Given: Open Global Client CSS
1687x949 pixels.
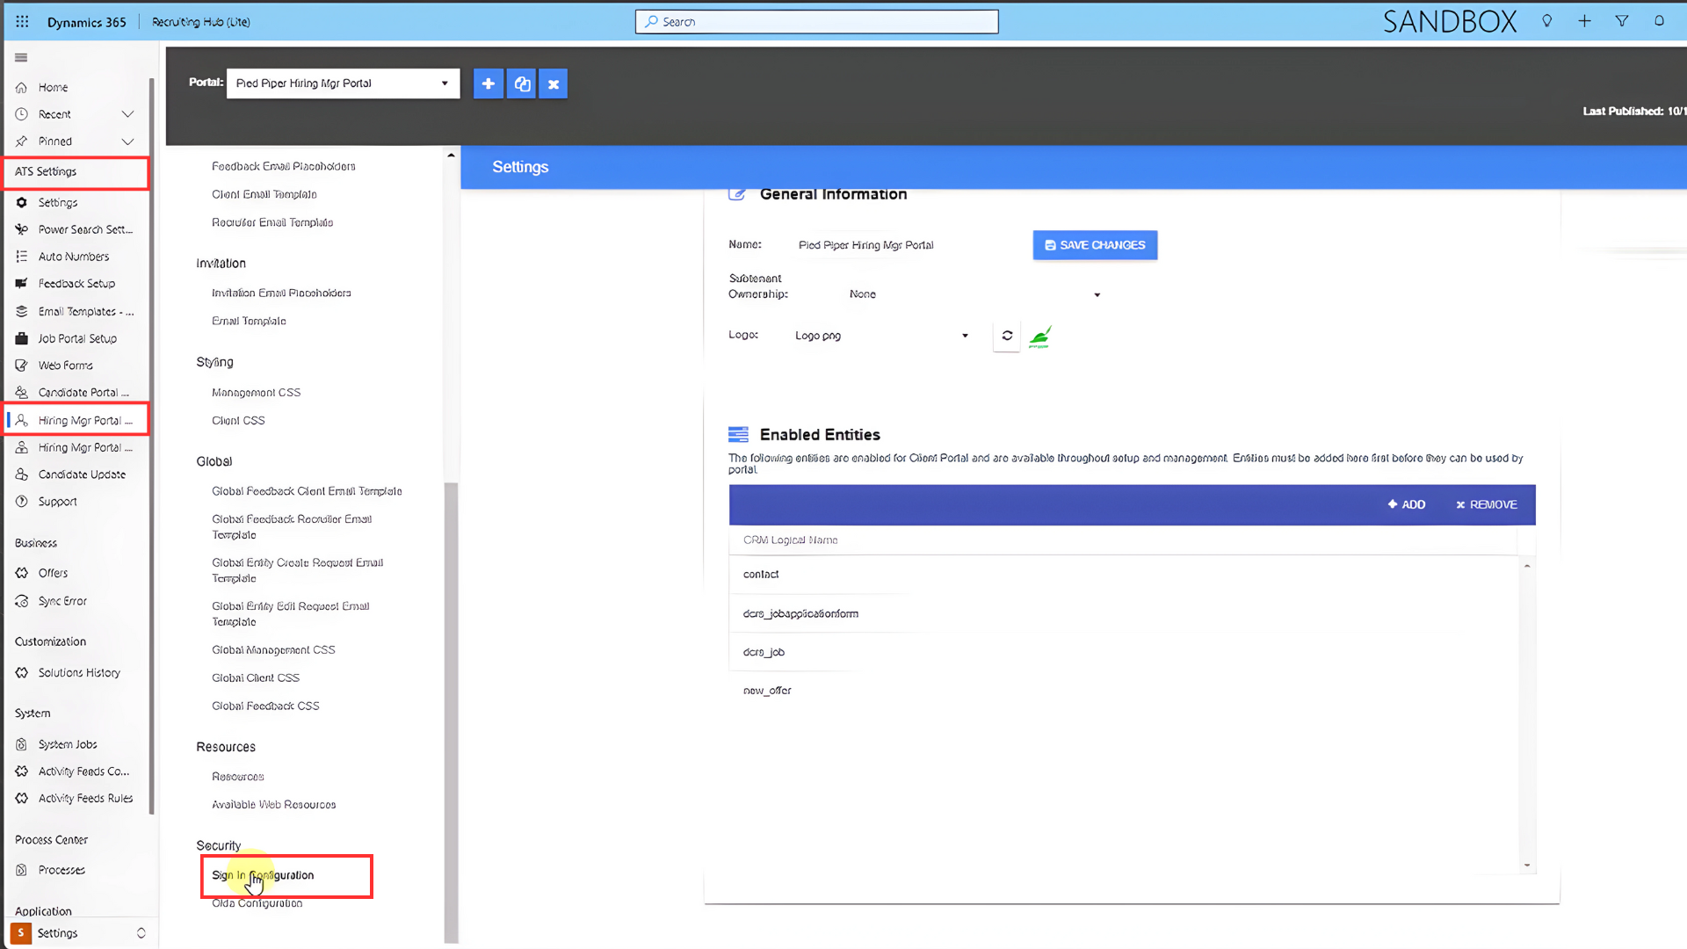Looking at the screenshot, I should coord(256,679).
